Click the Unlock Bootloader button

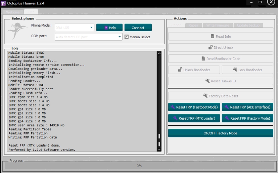(194, 70)
